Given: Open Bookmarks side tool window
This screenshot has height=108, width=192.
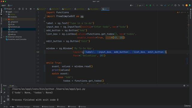Looking at the screenshot, I should point(1,88).
